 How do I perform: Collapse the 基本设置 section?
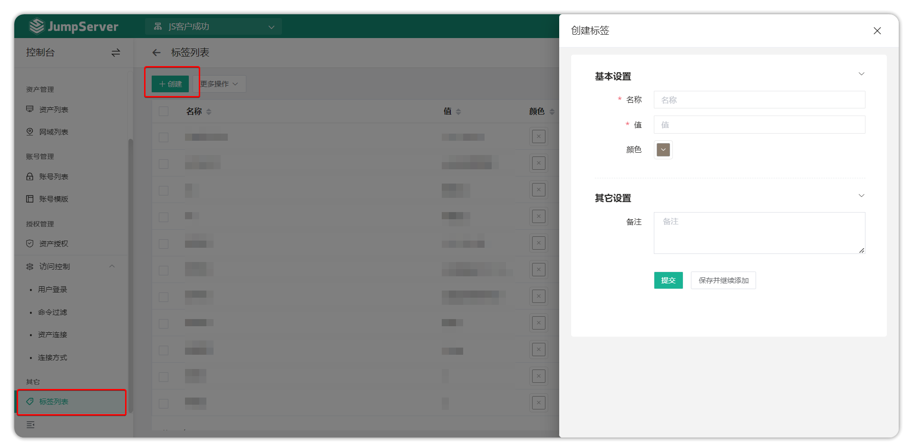coord(861,74)
